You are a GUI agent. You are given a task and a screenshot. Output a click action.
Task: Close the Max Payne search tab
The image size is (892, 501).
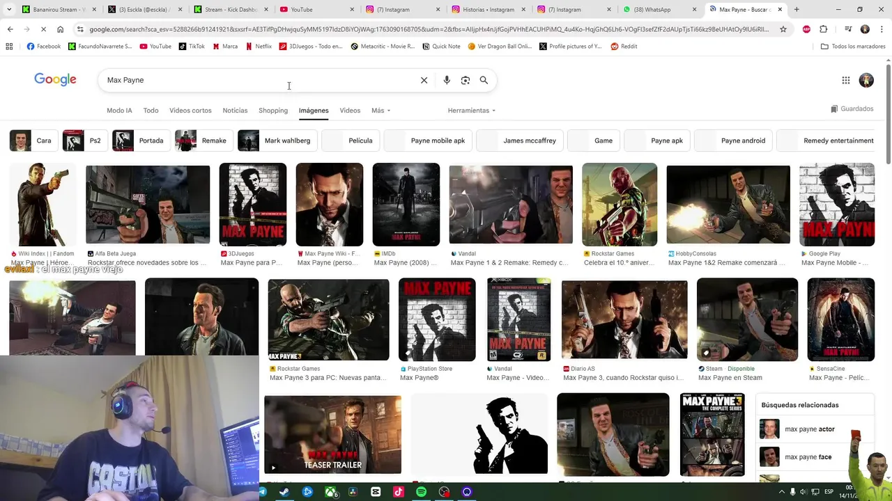pyautogui.click(x=780, y=10)
